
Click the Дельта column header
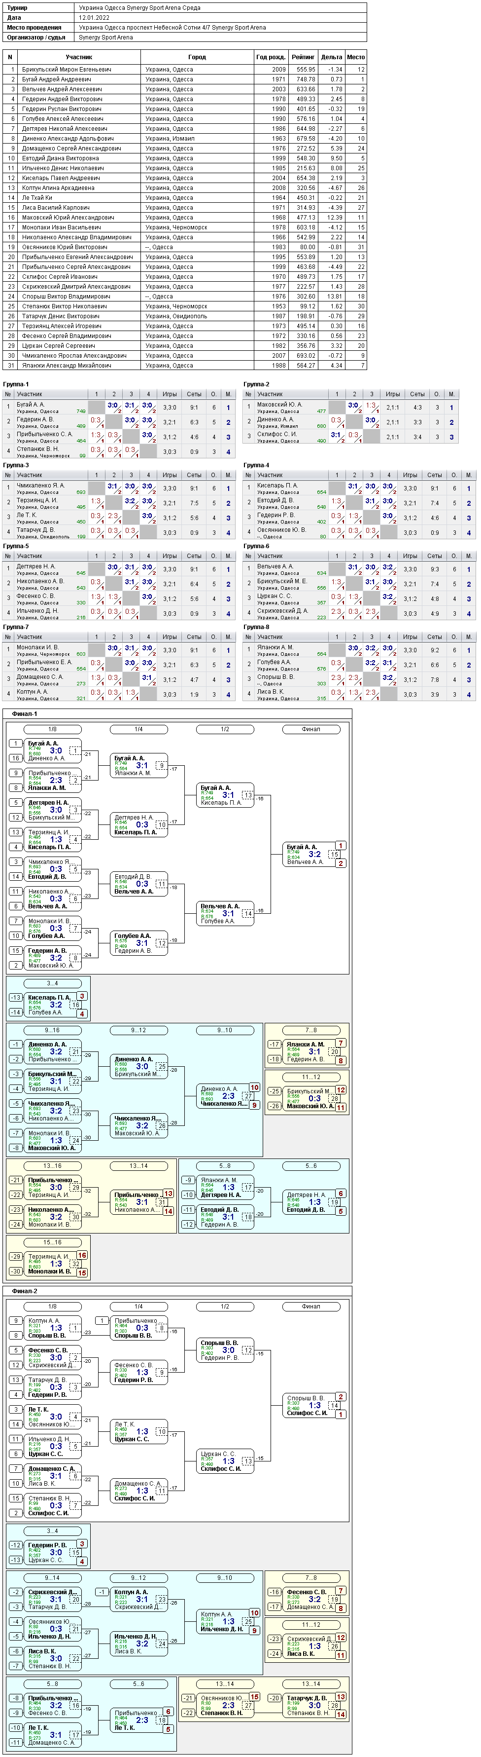[x=331, y=57]
